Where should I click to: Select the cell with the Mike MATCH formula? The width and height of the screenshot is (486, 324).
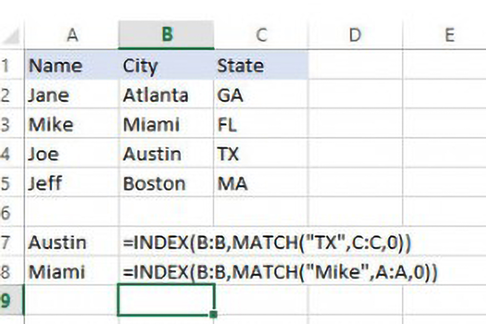pyautogui.click(x=165, y=270)
